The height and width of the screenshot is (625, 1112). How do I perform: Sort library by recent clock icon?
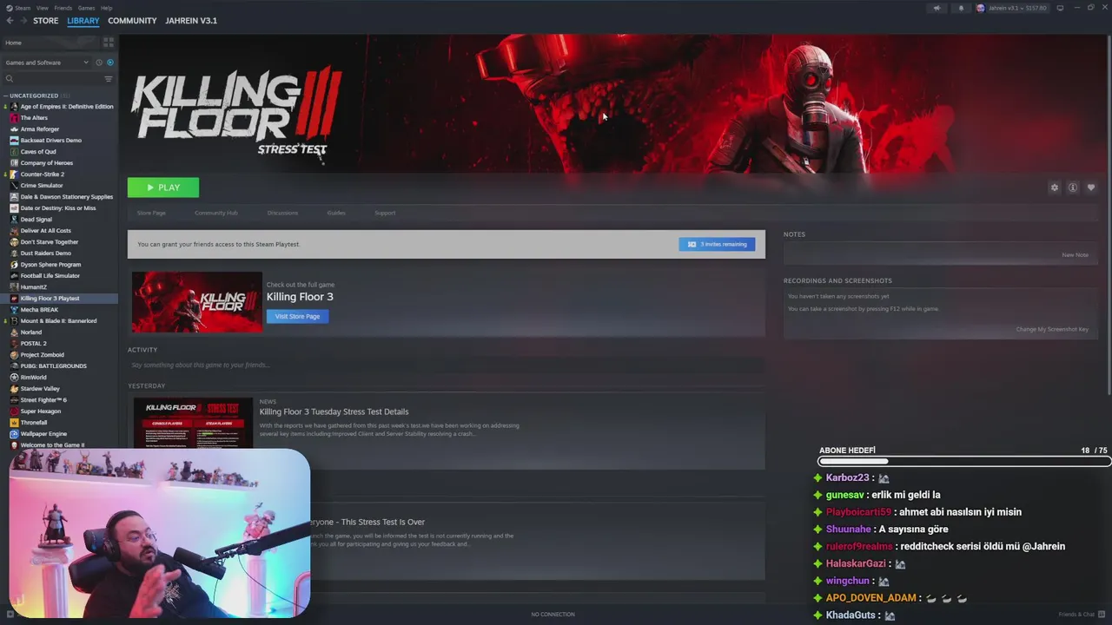[99, 62]
